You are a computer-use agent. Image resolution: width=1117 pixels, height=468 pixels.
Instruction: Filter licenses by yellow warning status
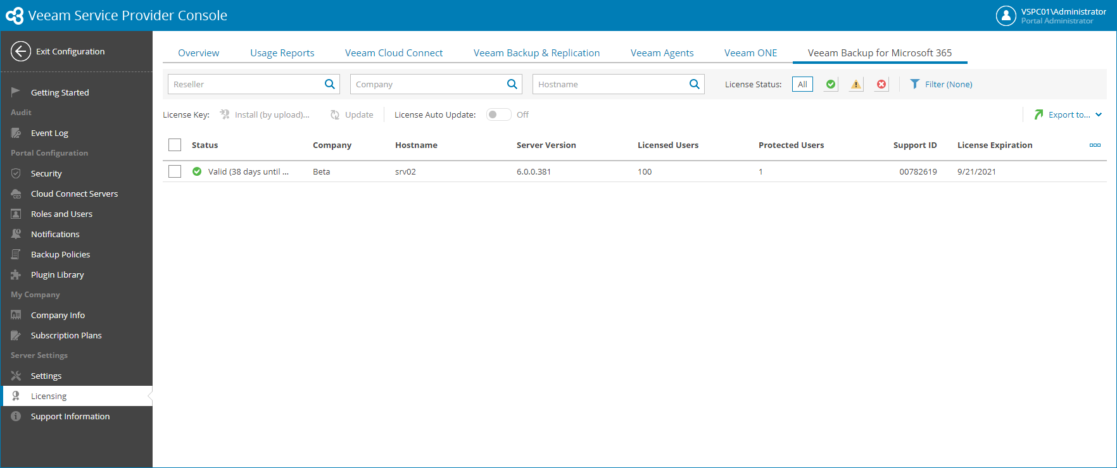coord(856,84)
